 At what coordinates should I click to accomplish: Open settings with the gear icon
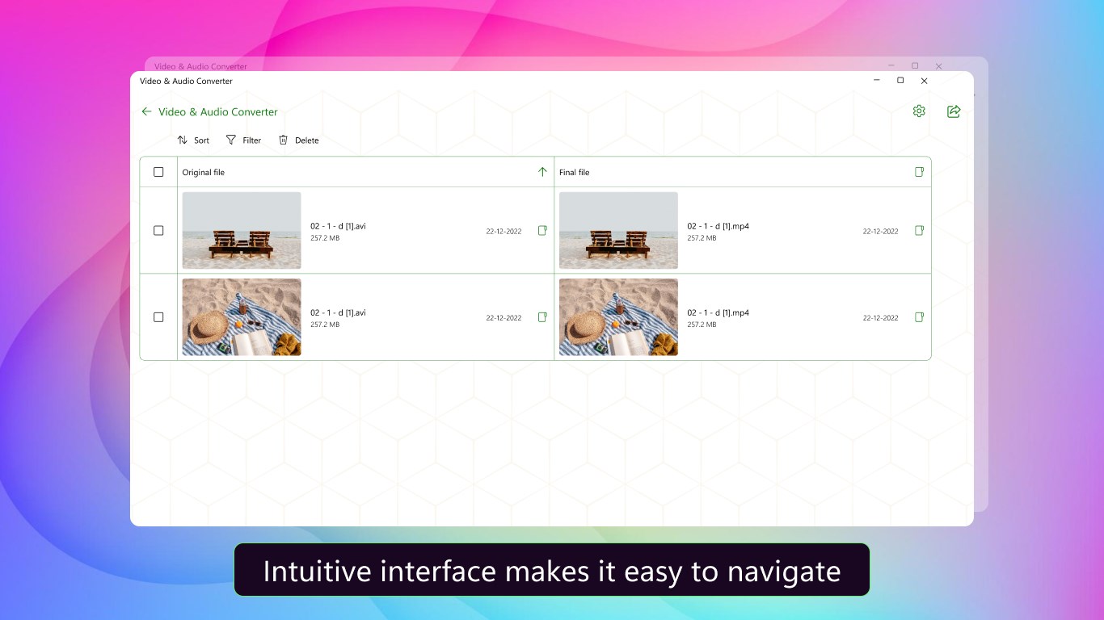[919, 111]
